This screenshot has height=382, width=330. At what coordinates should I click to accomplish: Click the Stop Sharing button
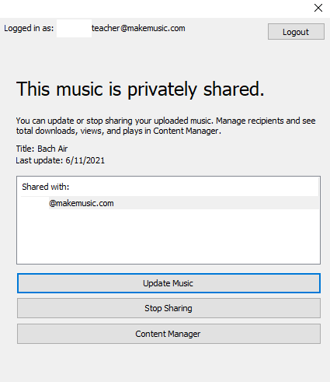tap(168, 308)
